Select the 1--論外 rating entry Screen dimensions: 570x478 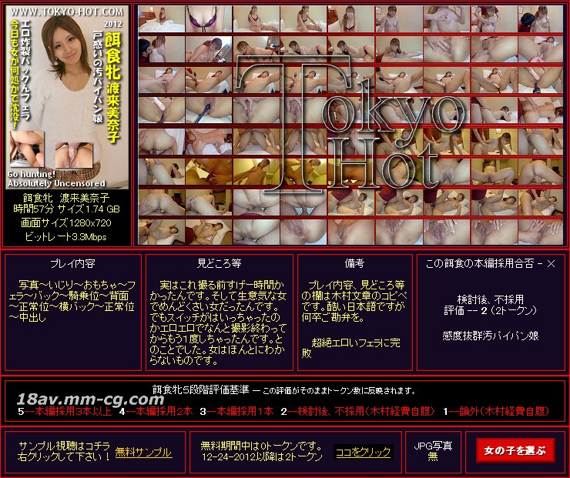click(496, 411)
